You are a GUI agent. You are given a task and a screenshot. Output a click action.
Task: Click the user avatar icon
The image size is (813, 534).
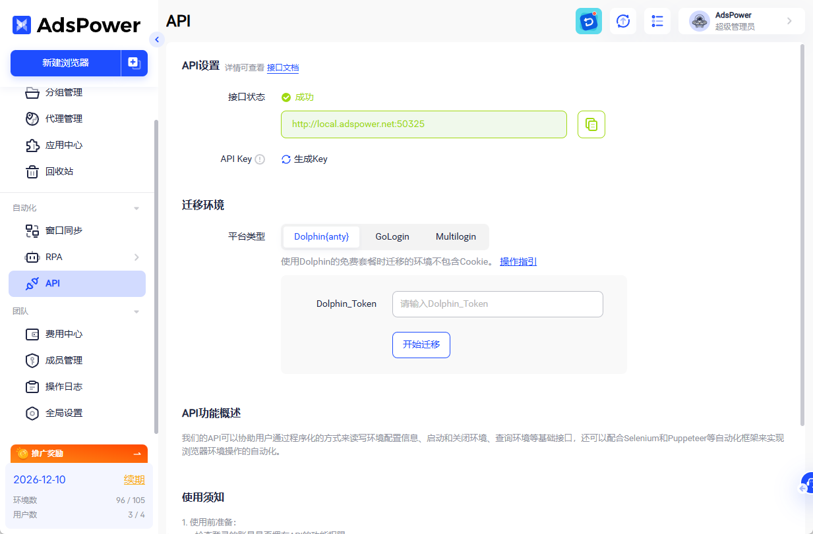click(x=700, y=21)
